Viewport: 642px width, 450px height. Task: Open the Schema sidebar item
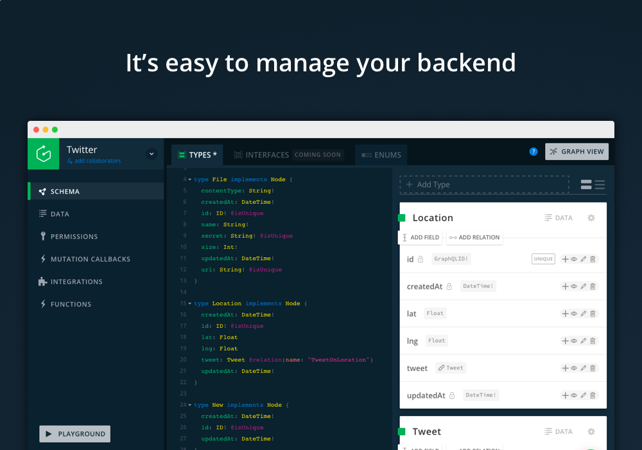pyautogui.click(x=96, y=192)
